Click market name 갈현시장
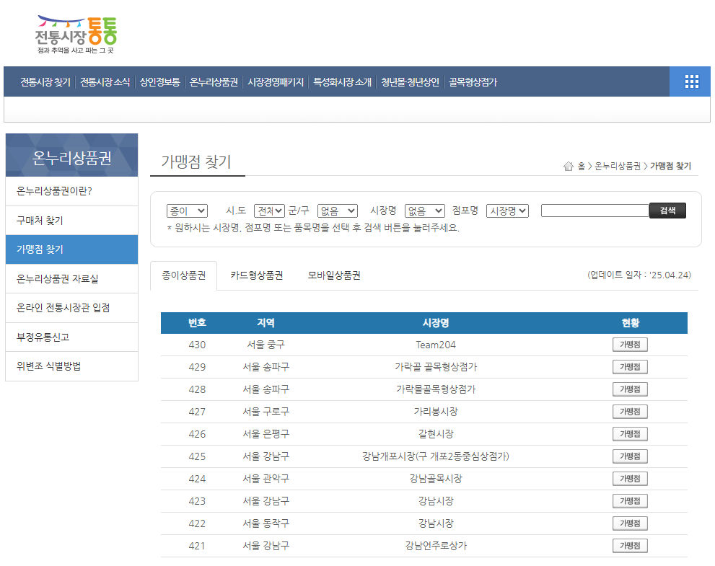Viewport: 715px width, 566px height. pyautogui.click(x=436, y=434)
